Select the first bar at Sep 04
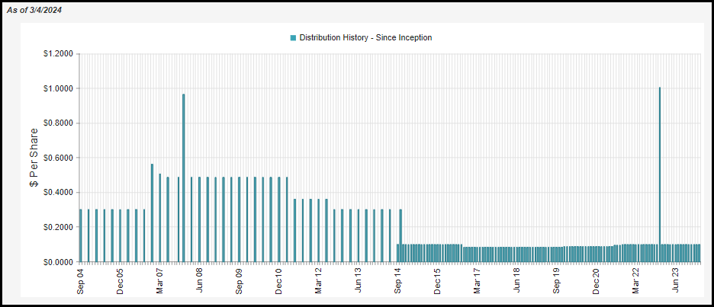Viewport: 714px width, 307px height. (x=81, y=235)
